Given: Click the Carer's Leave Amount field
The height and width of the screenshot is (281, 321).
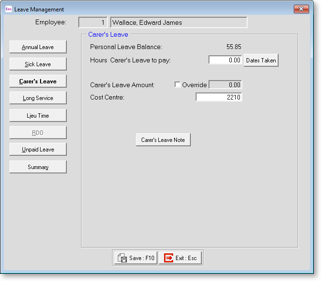Looking at the screenshot, I should [225, 85].
